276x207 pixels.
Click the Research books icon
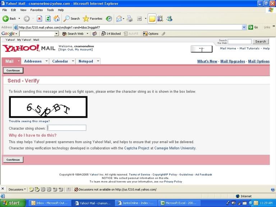coord(160,18)
